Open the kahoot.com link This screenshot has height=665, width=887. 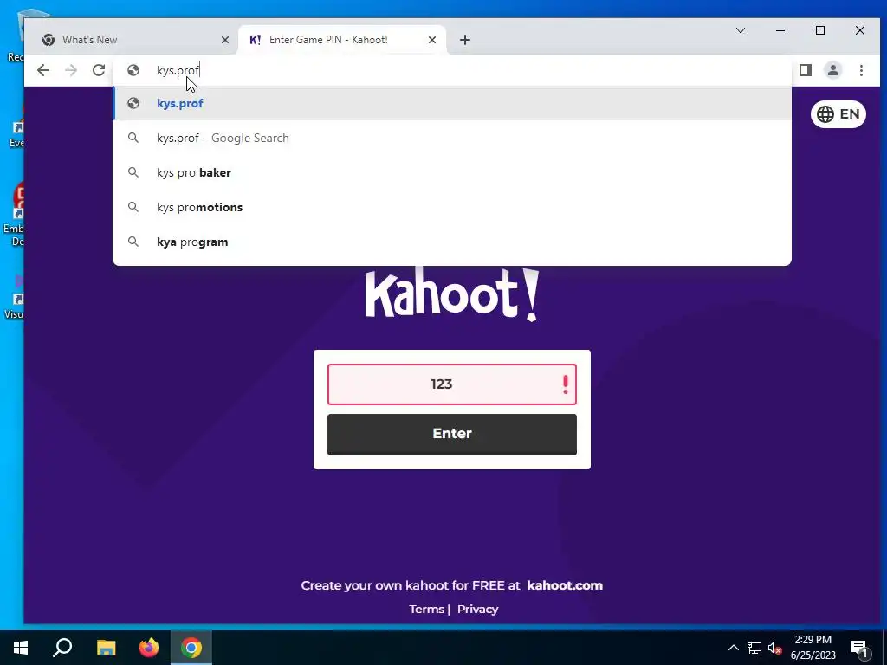click(x=565, y=586)
